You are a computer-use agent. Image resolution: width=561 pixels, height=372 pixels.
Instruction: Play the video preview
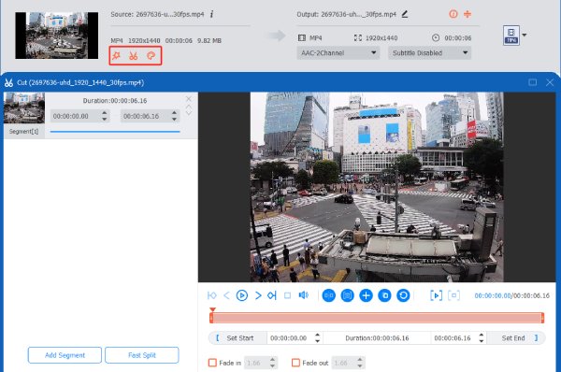tap(242, 295)
